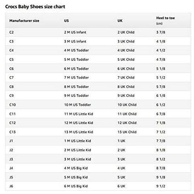This screenshot has height=194, width=194.
Task: Select the C7 manufacturer size cell
Action: [11, 77]
